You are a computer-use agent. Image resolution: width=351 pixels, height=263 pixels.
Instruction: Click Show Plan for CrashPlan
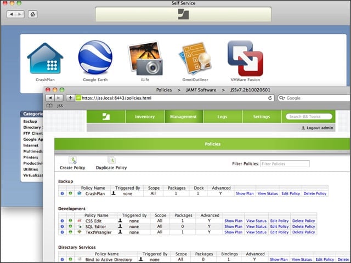[245, 193]
